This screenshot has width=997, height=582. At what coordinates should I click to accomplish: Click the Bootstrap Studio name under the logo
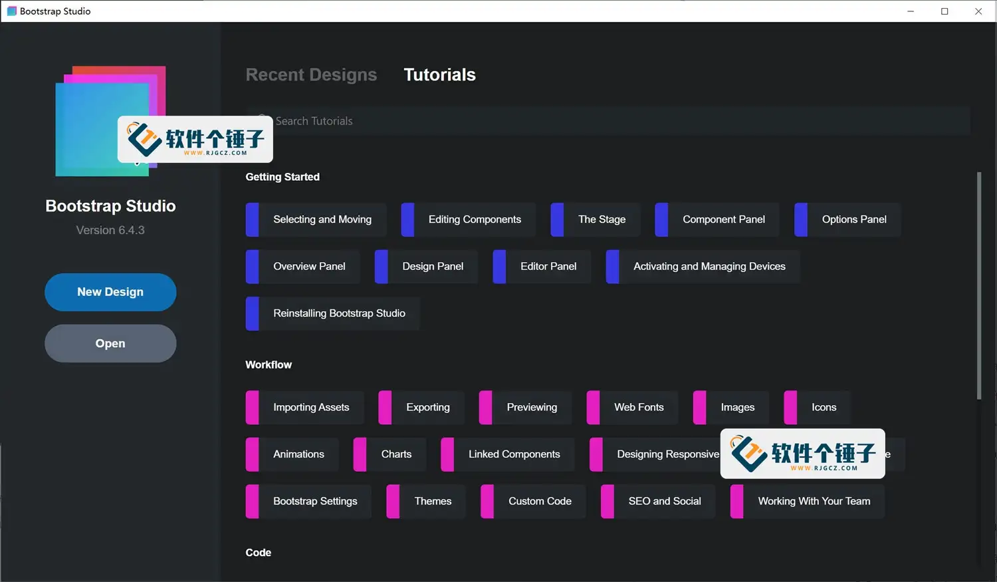tap(110, 206)
